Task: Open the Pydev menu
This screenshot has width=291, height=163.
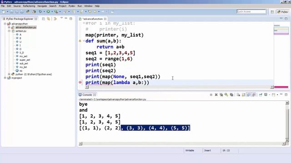Action: pos(72,6)
